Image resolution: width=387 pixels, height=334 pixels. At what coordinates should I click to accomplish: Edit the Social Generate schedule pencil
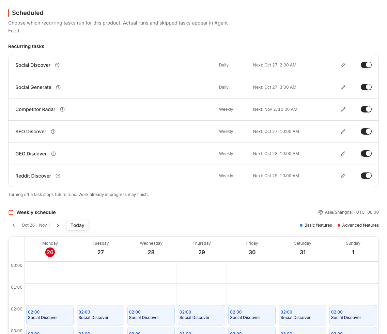(x=343, y=87)
